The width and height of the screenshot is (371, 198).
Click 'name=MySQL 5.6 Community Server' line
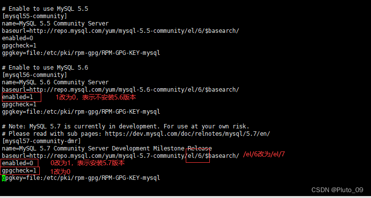click(56, 82)
